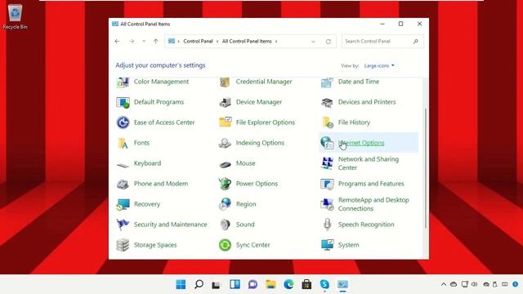
Task: Open File Explorer from the taskbar
Action: 270,284
